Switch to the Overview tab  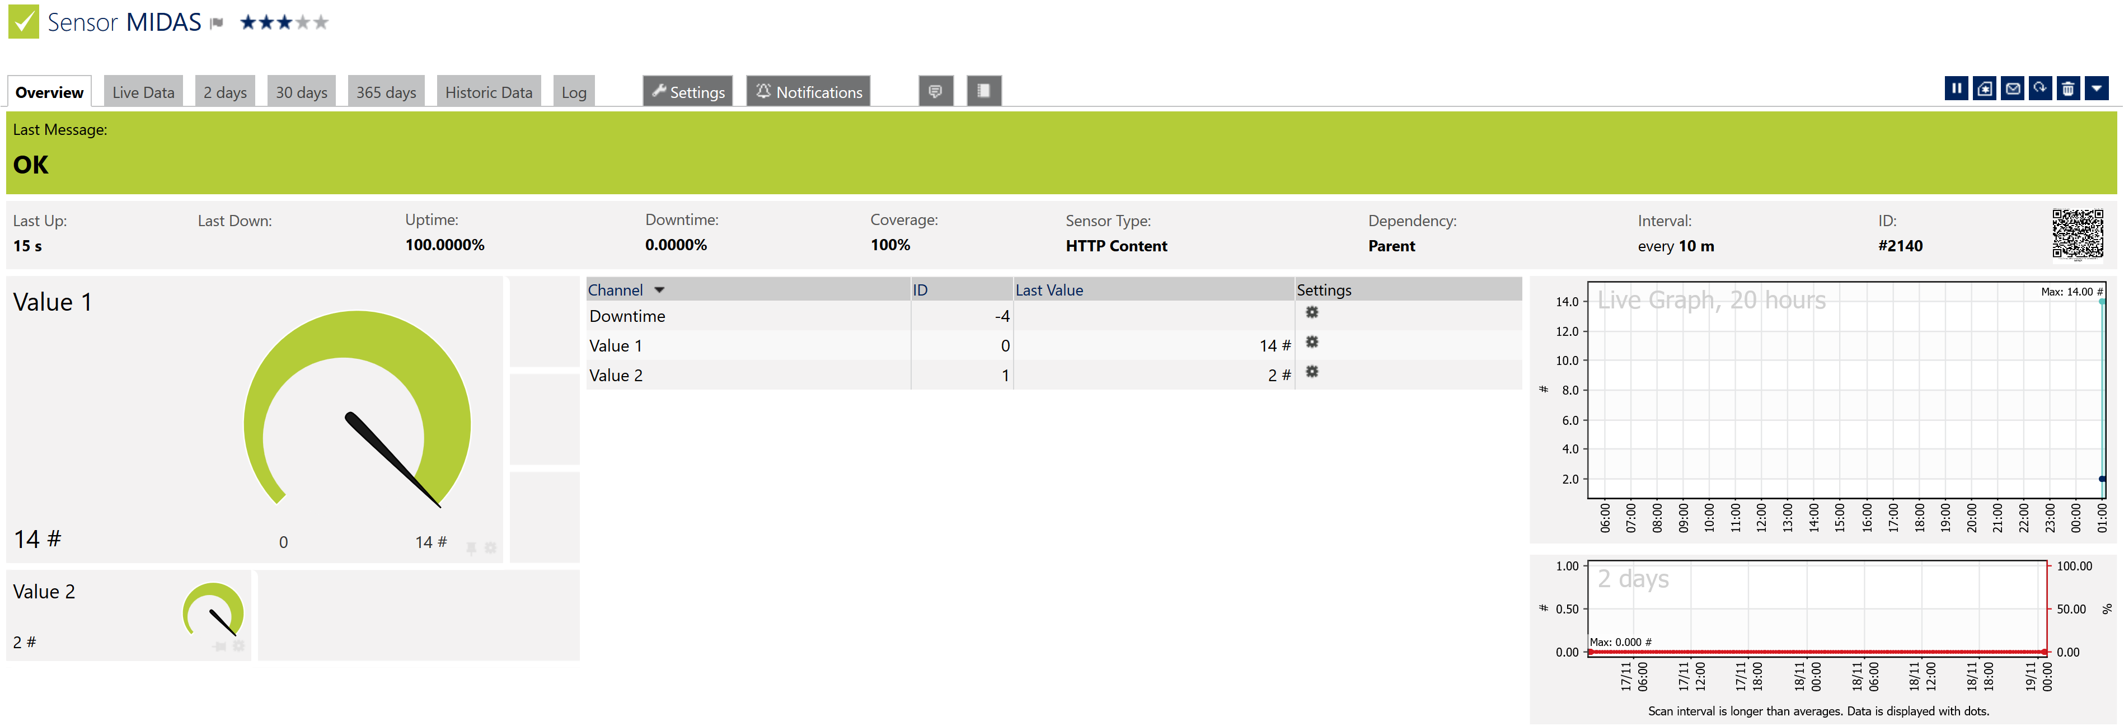point(49,92)
